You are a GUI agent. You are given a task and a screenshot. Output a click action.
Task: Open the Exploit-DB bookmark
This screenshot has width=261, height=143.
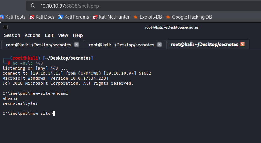pyautogui.click(x=148, y=17)
